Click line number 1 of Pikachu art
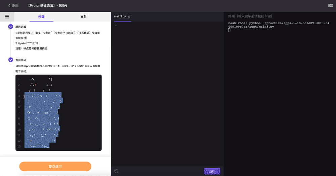Image resolution: width=336 pixels, height=176 pixels. pyautogui.click(x=19, y=79)
